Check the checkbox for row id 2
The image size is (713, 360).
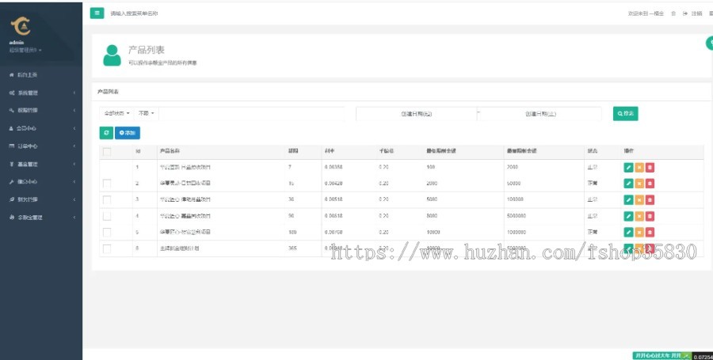[107, 184]
